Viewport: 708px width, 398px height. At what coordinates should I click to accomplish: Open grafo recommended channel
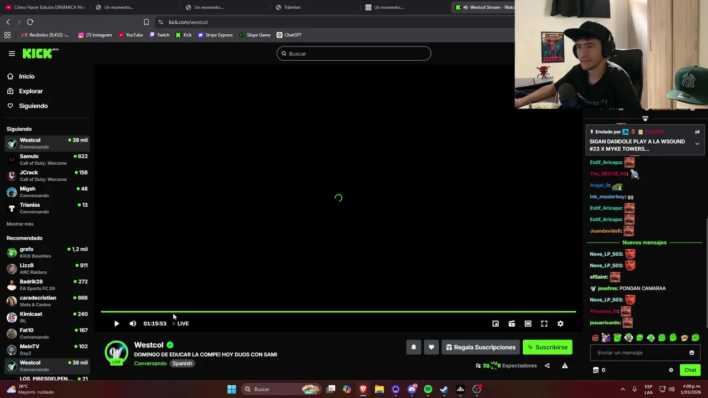(47, 252)
